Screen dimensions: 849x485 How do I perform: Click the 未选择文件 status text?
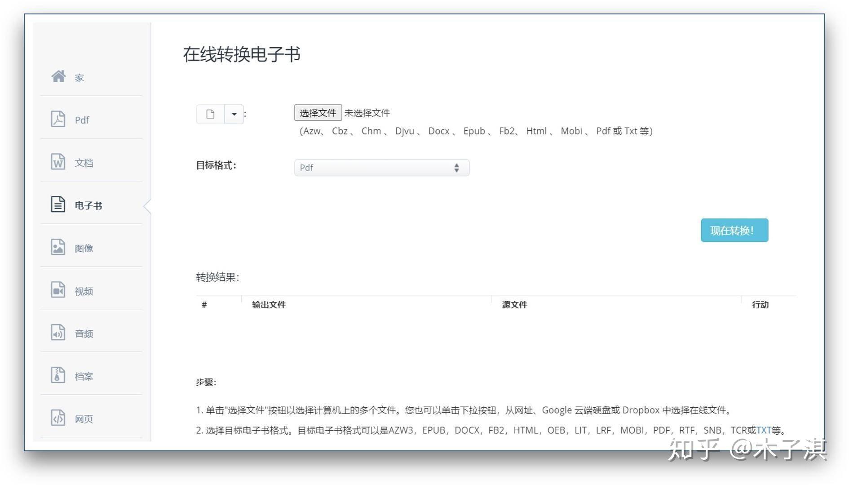tap(367, 113)
